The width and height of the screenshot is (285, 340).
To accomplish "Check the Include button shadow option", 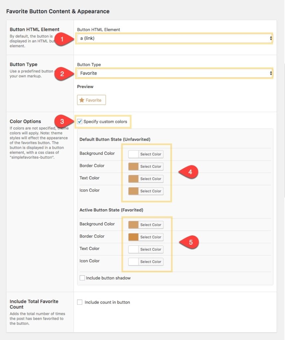I will pyautogui.click(x=82, y=278).
